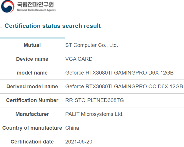Click the PALIT Microsystems Ltd. value
The width and height of the screenshot is (184, 147).
click(94, 114)
